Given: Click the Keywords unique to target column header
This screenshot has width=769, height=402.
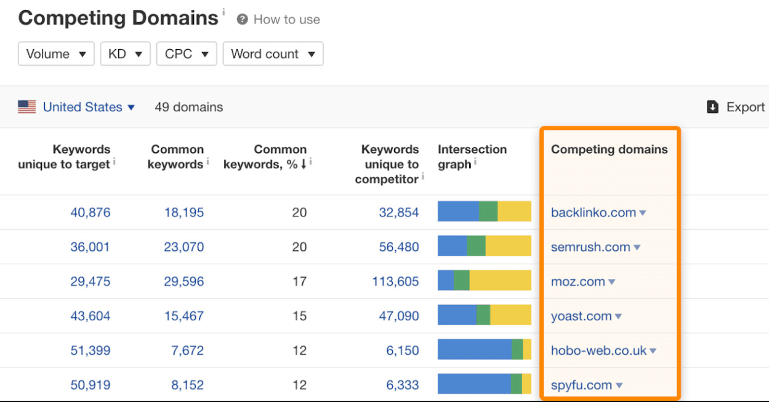Looking at the screenshot, I should click(x=64, y=157).
